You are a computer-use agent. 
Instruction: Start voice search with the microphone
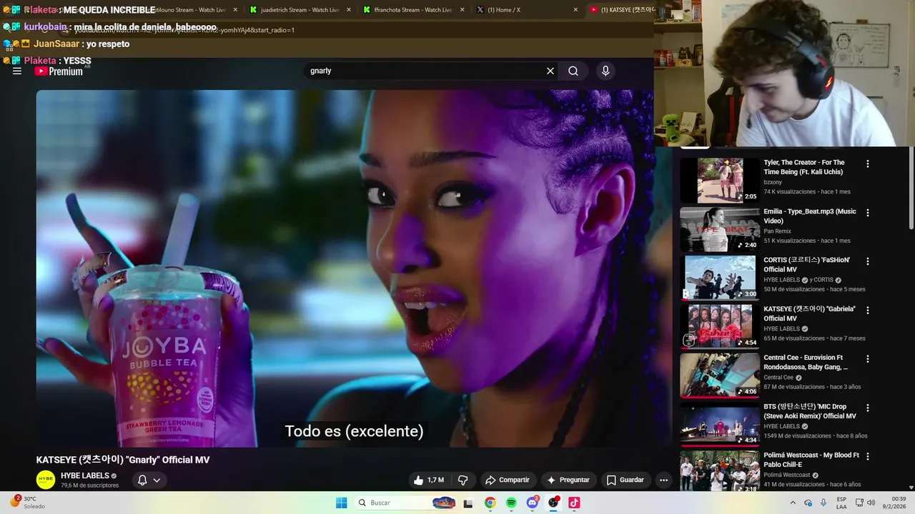605,71
